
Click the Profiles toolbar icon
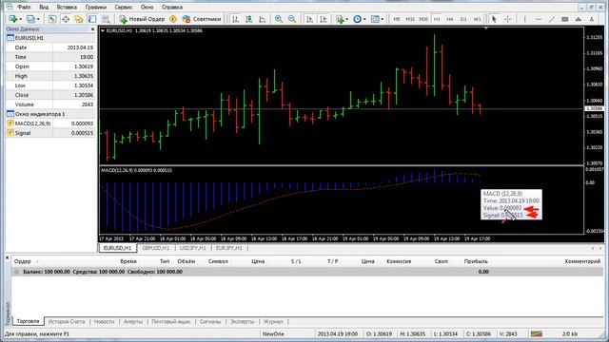click(x=30, y=19)
